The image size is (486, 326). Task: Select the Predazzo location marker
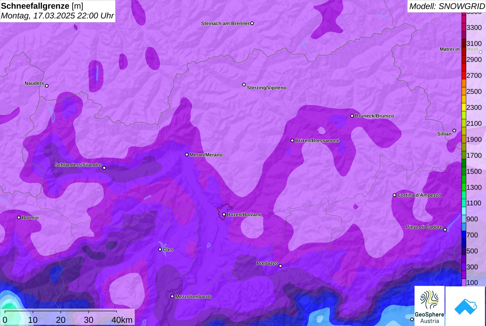click(x=280, y=266)
